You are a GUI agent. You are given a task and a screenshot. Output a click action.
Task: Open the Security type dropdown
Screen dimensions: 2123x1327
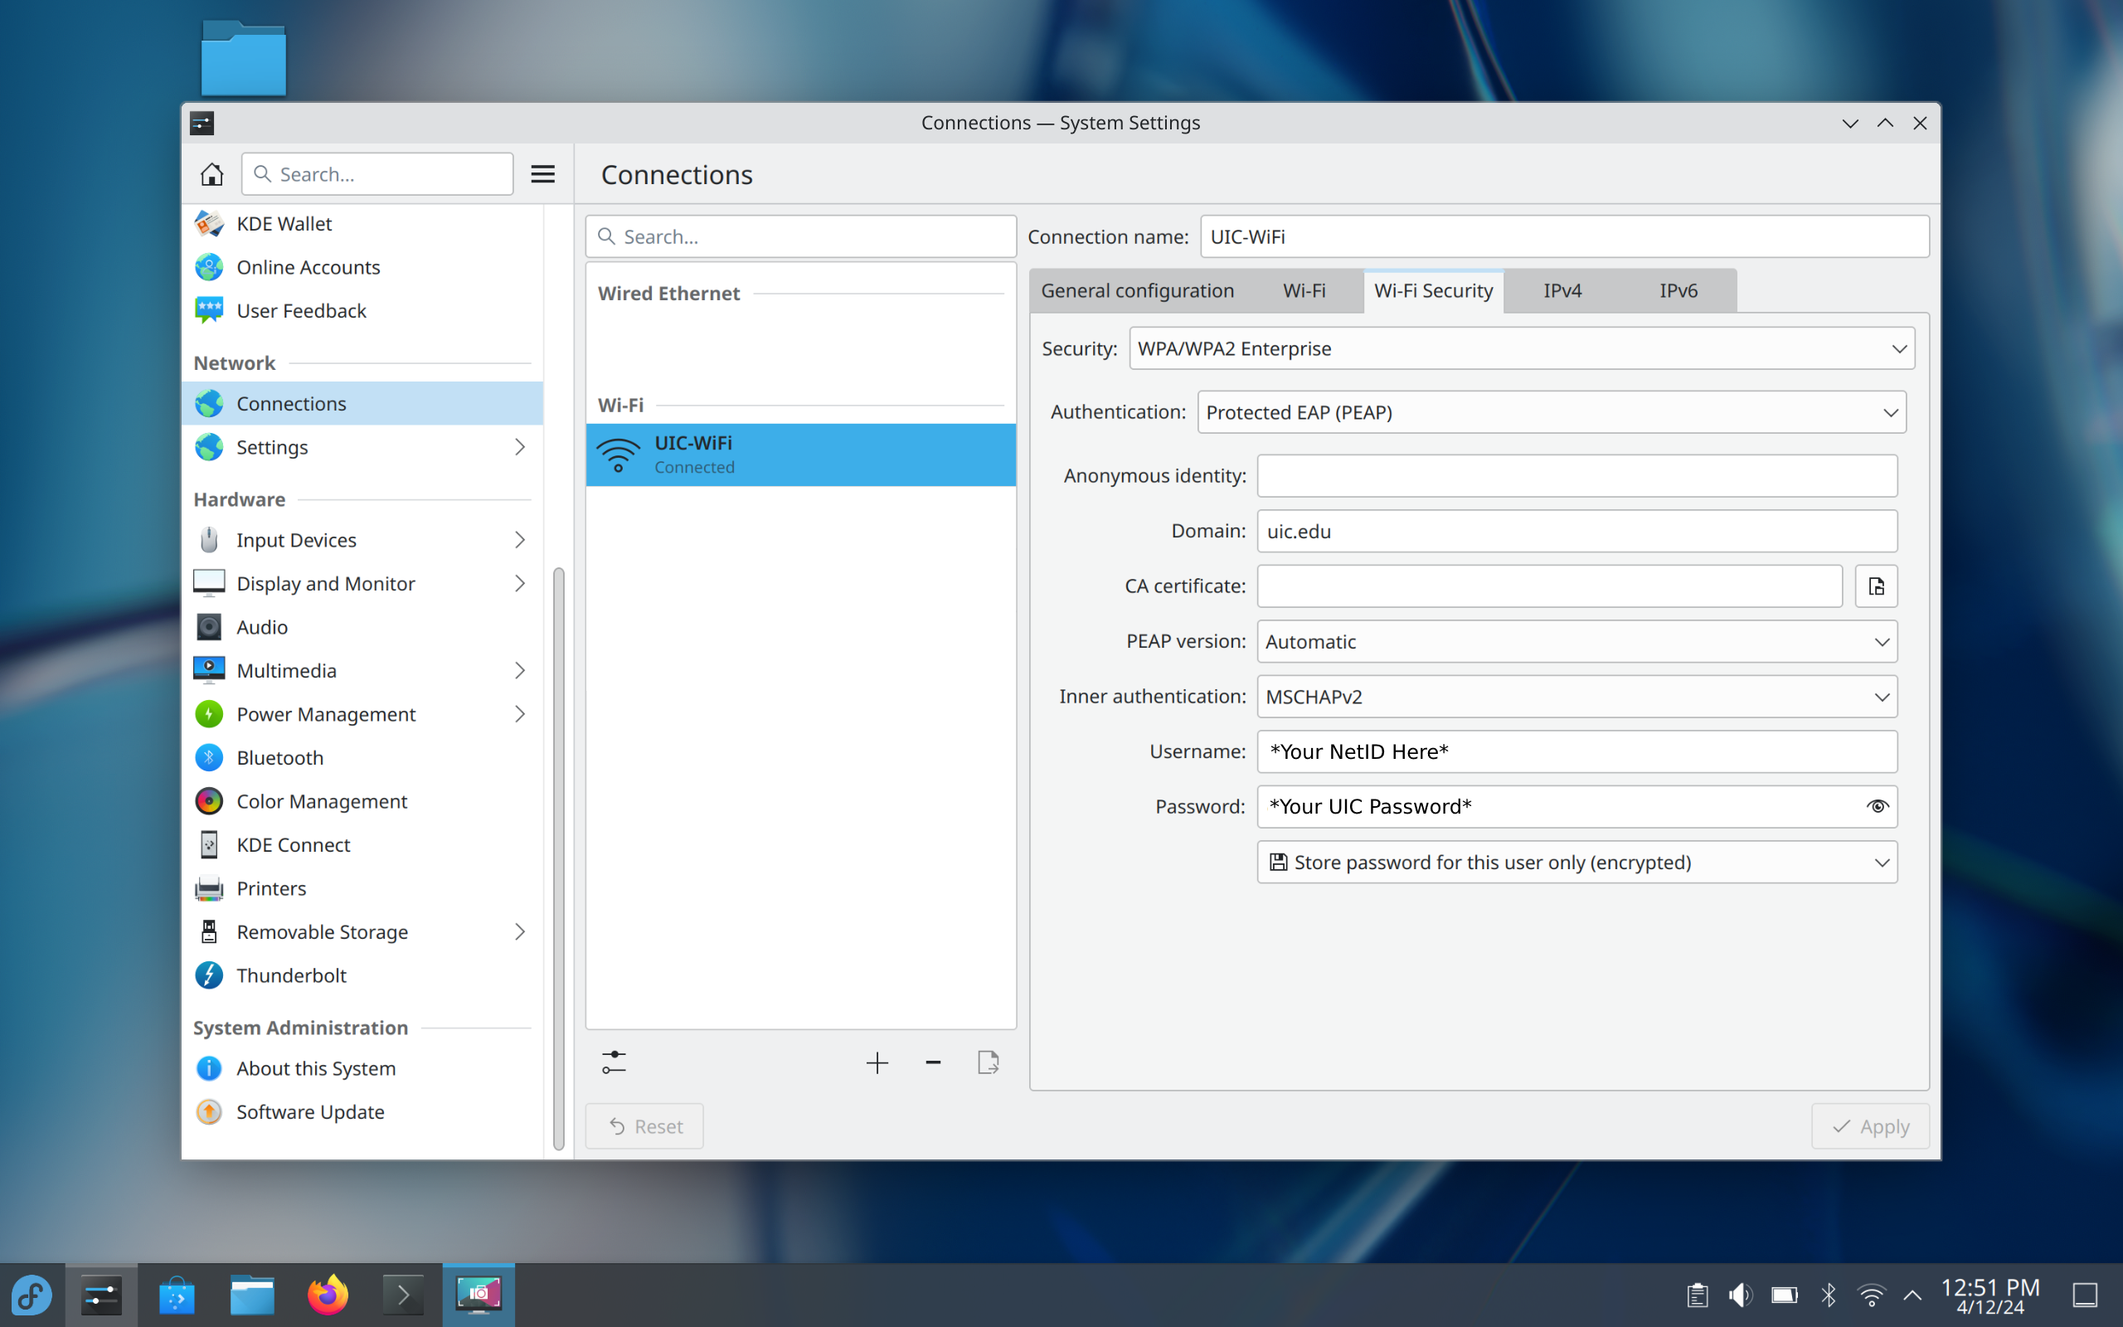click(1521, 348)
